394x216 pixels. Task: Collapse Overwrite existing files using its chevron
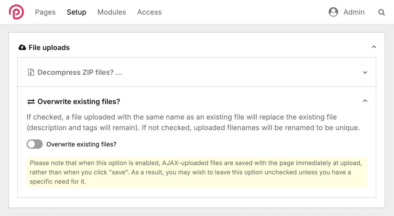coord(365,101)
